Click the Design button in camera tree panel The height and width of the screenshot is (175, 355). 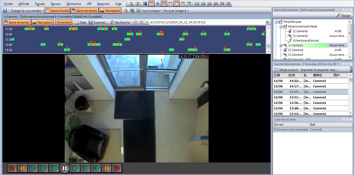point(343,16)
